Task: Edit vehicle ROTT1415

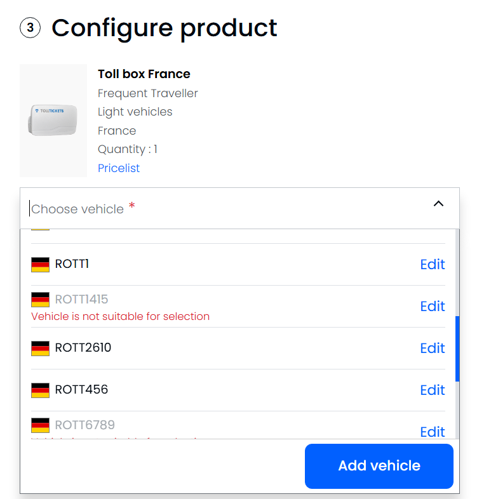Action: pos(432,306)
